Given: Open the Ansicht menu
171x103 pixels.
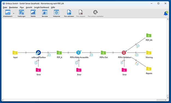Looking at the screenshot, I should pyautogui.click(x=29, y=7).
